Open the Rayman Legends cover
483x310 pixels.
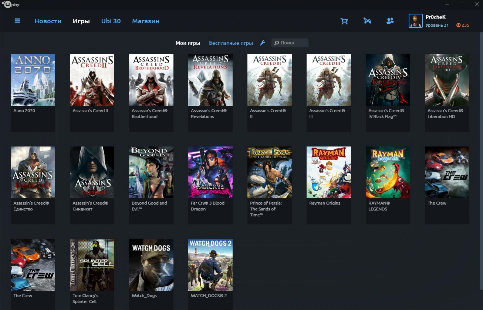tap(388, 172)
